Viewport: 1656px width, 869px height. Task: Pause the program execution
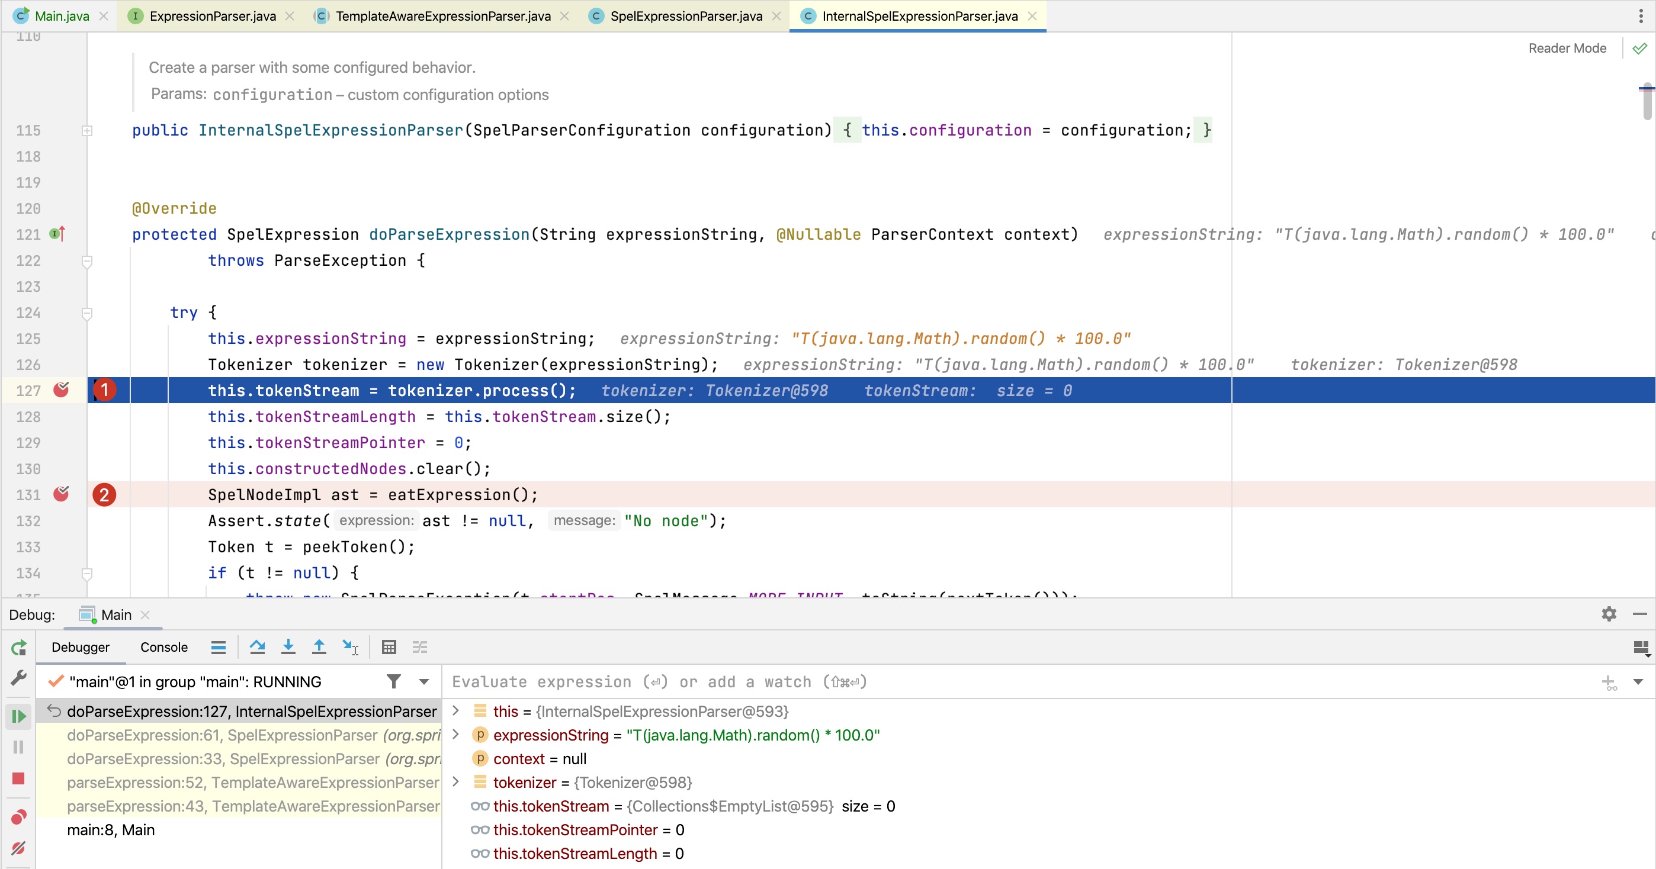(18, 747)
